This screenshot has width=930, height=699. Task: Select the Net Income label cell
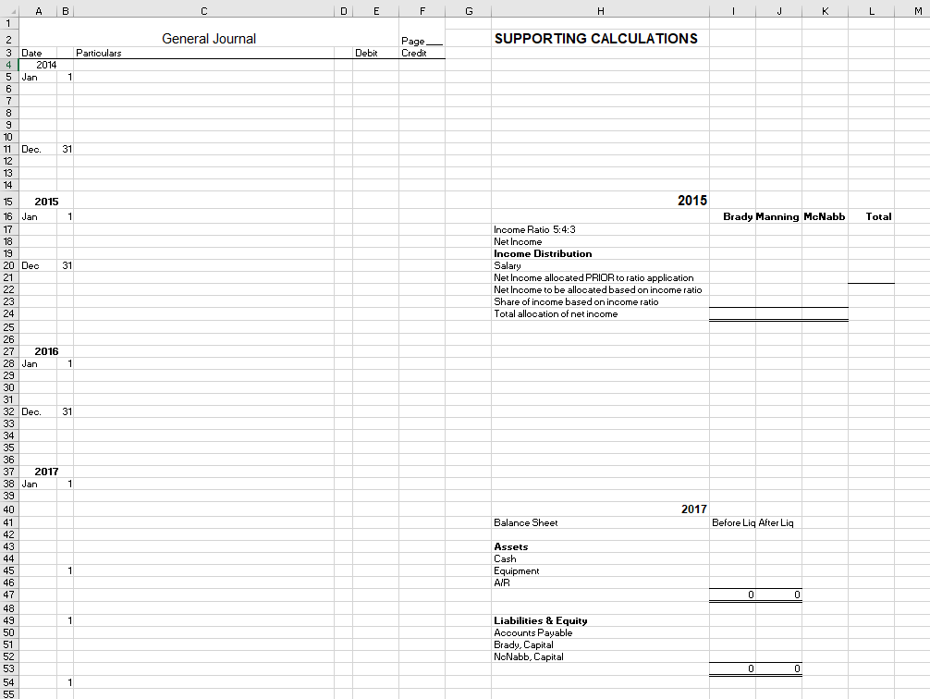[600, 241]
